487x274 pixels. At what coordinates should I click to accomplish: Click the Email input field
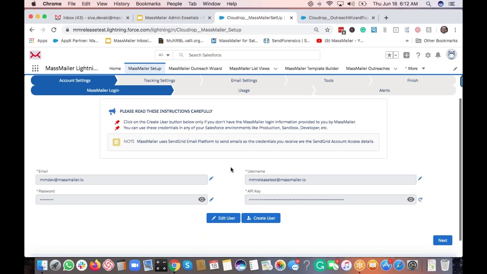[x=122, y=180]
